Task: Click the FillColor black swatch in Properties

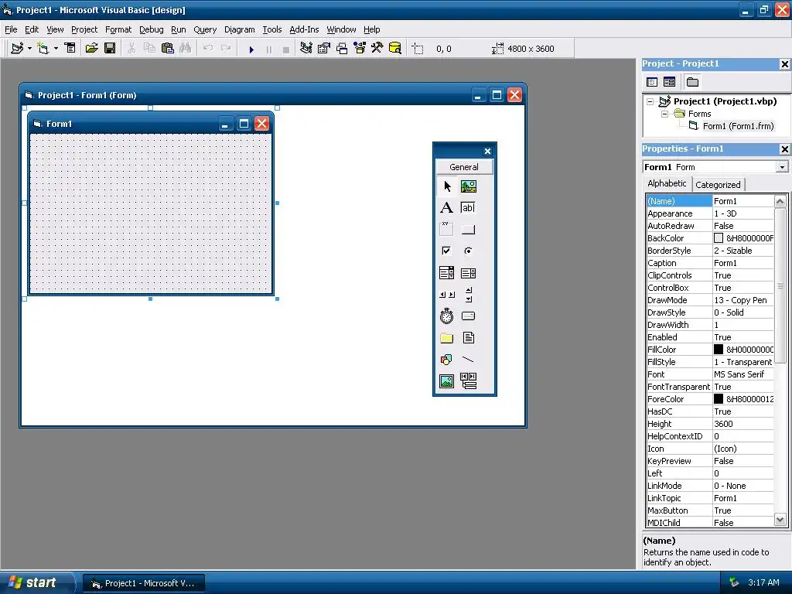Action: pyautogui.click(x=719, y=350)
